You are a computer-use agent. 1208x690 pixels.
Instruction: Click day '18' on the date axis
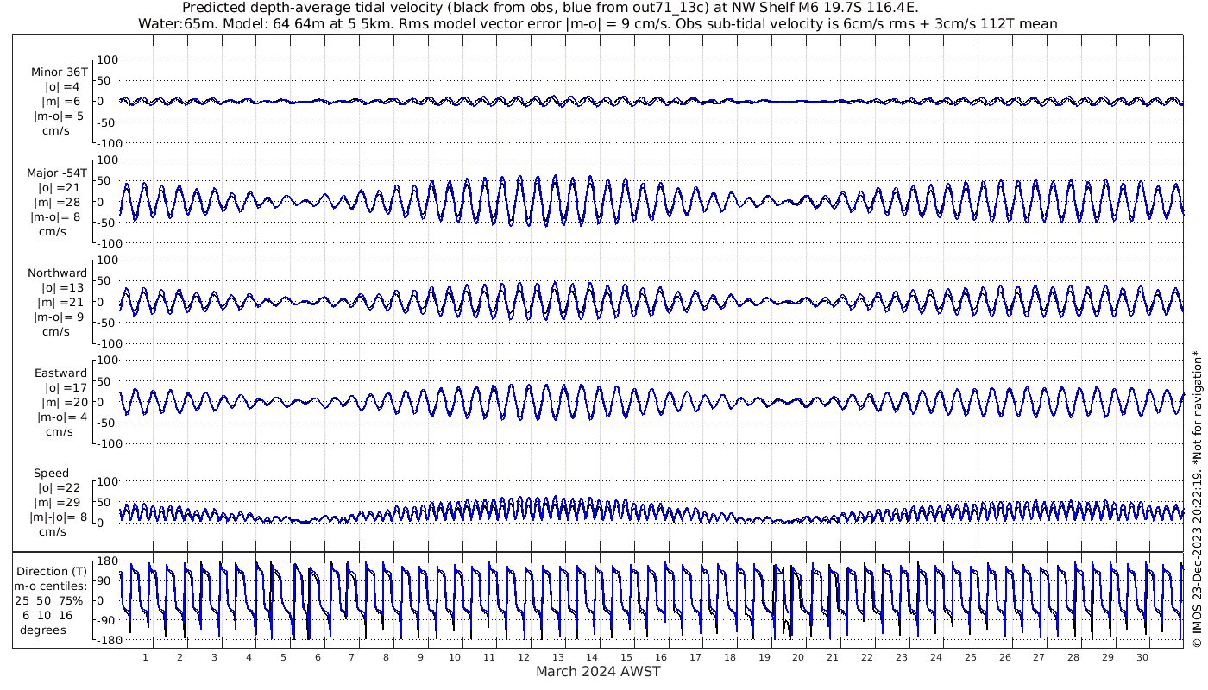730,657
